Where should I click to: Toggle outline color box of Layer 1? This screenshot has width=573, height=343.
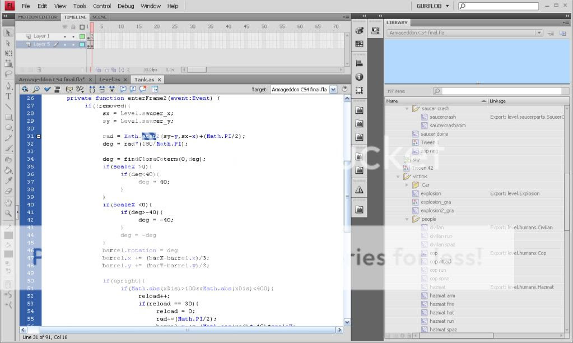(82, 36)
